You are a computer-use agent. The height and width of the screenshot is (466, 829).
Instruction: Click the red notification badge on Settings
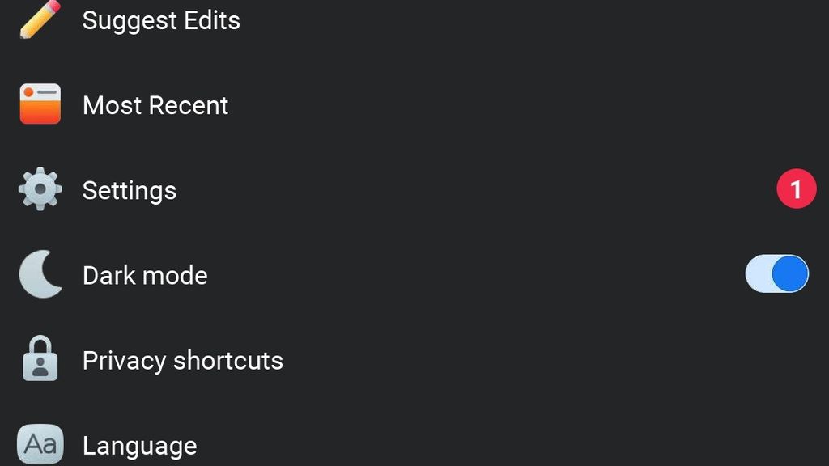click(x=796, y=189)
